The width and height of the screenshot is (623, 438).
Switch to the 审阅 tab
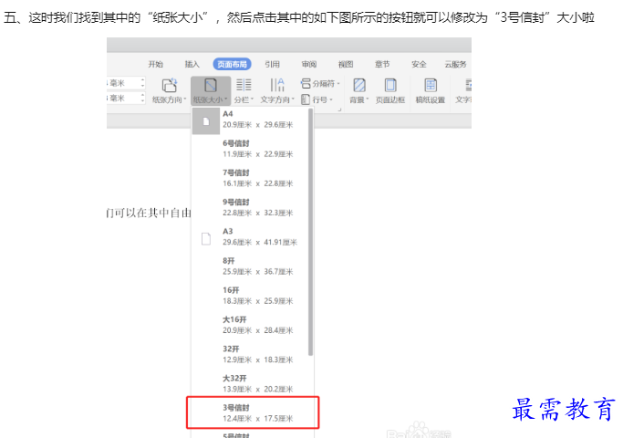[x=308, y=64]
